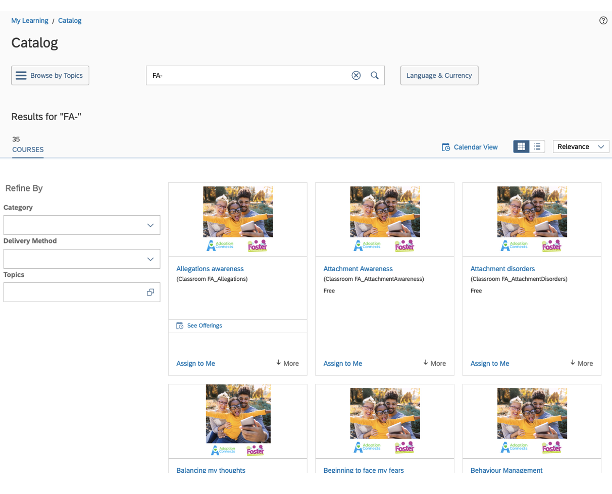This screenshot has width=612, height=494.
Task: Open Attachment Awareness course
Action: point(358,269)
